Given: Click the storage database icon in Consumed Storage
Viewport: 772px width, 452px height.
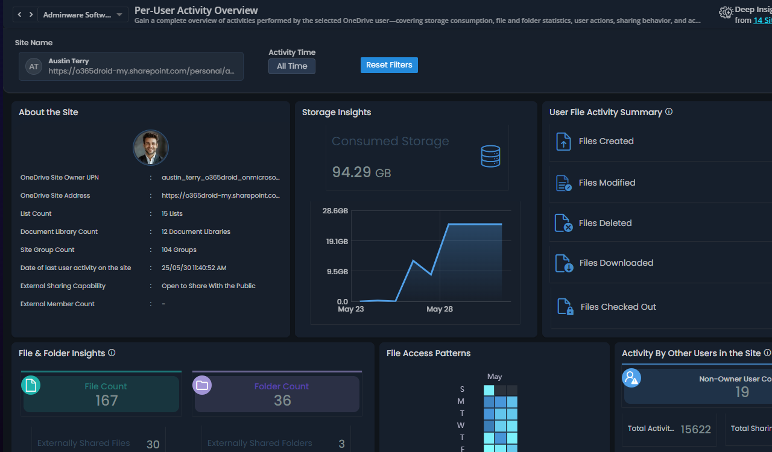Looking at the screenshot, I should click(x=490, y=155).
